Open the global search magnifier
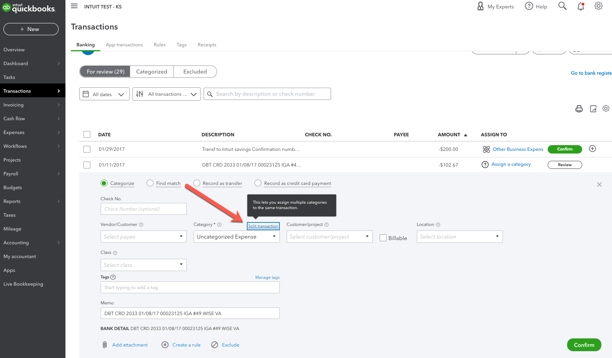 coord(562,6)
